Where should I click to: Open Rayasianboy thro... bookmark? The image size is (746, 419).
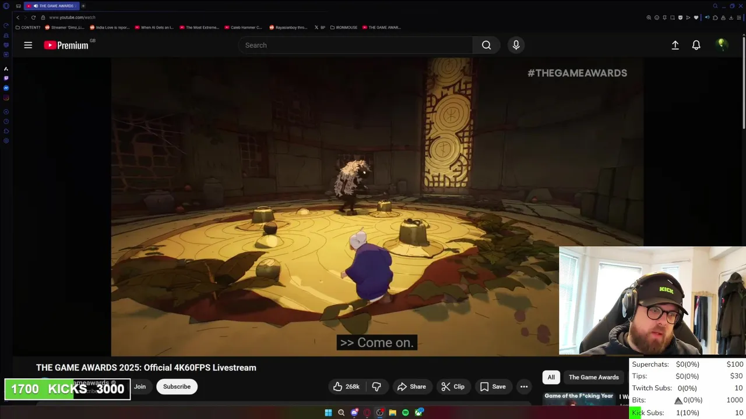[x=288, y=27]
